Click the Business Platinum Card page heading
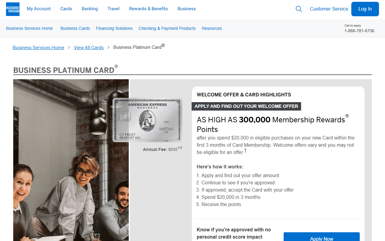Image resolution: width=385 pixels, height=241 pixels. [66, 69]
